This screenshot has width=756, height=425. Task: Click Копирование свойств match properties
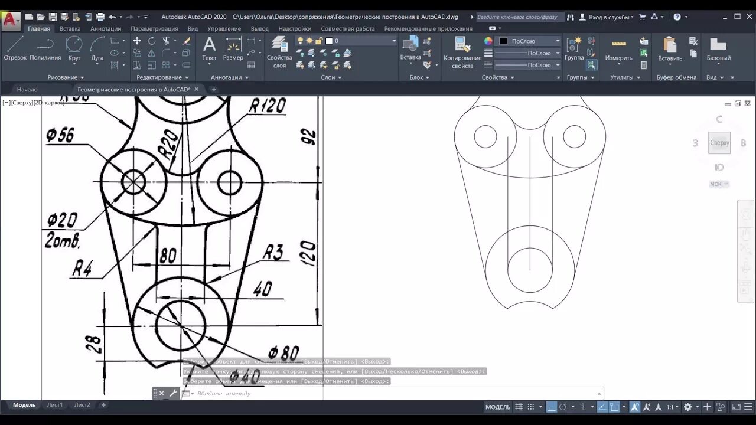pos(462,52)
